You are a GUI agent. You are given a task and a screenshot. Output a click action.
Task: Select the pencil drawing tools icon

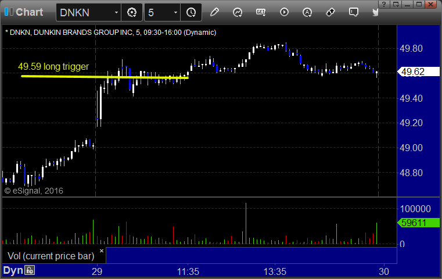click(x=214, y=12)
